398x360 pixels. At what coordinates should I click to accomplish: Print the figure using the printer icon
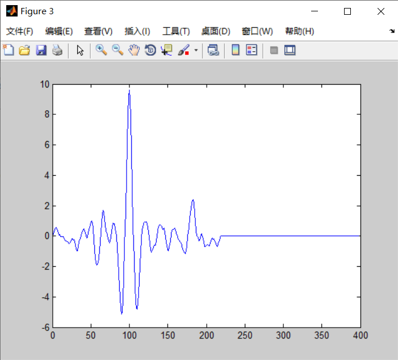57,50
